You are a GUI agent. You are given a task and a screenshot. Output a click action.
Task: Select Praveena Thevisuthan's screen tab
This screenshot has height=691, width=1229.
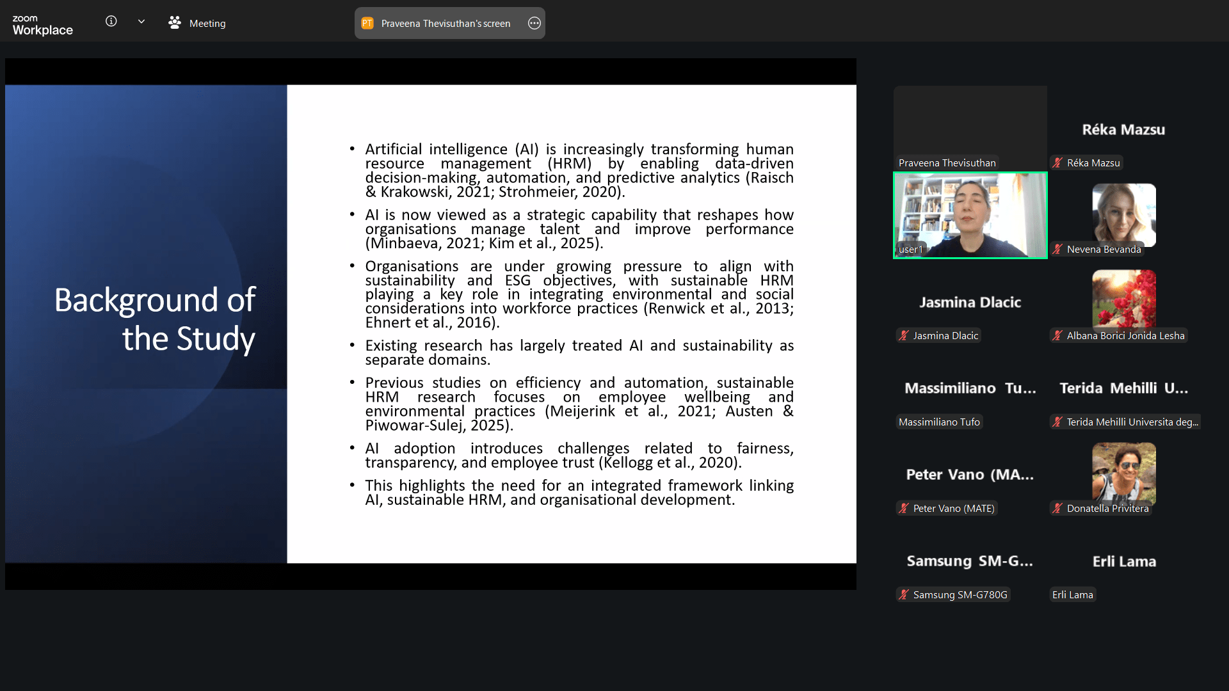446,24
